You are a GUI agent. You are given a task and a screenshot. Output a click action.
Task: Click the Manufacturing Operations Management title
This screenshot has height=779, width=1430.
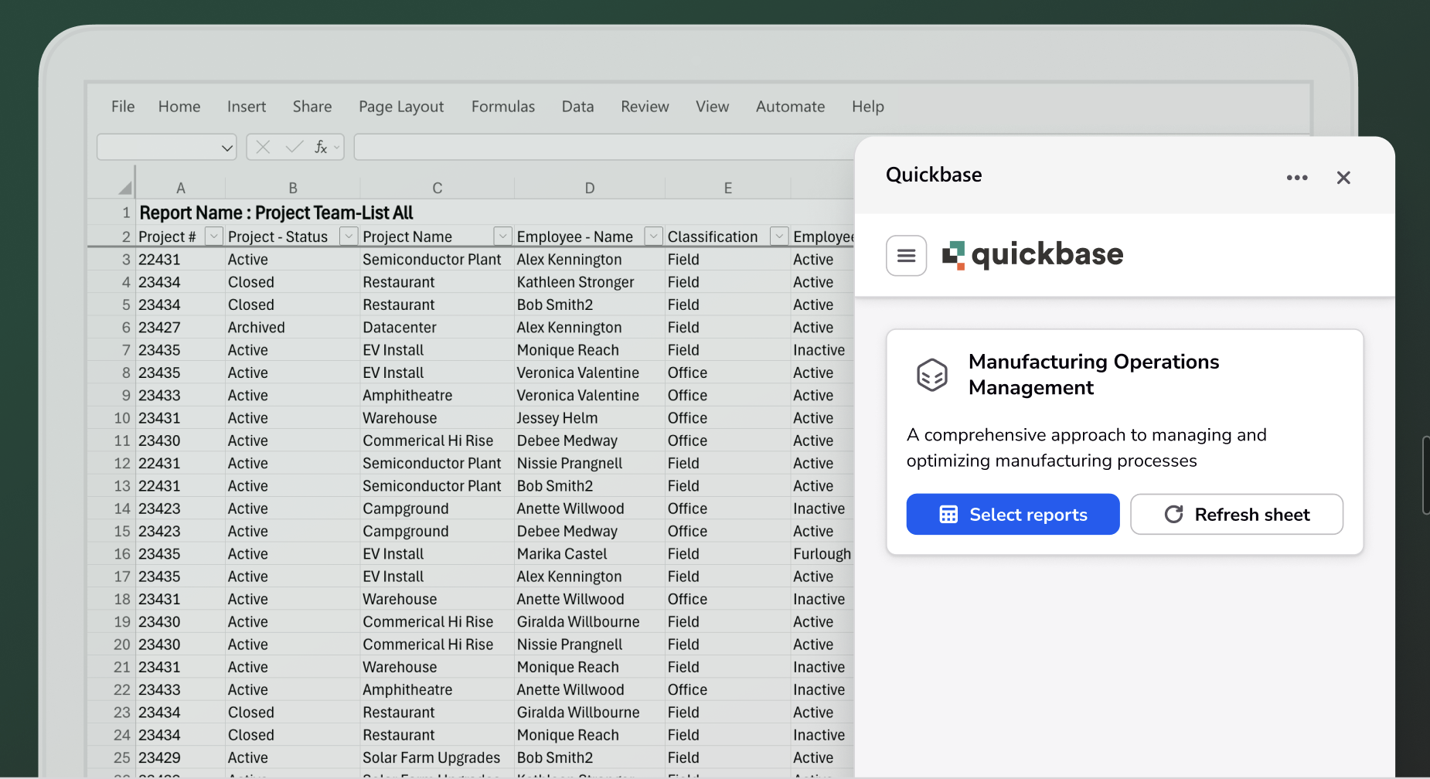pos(1094,375)
